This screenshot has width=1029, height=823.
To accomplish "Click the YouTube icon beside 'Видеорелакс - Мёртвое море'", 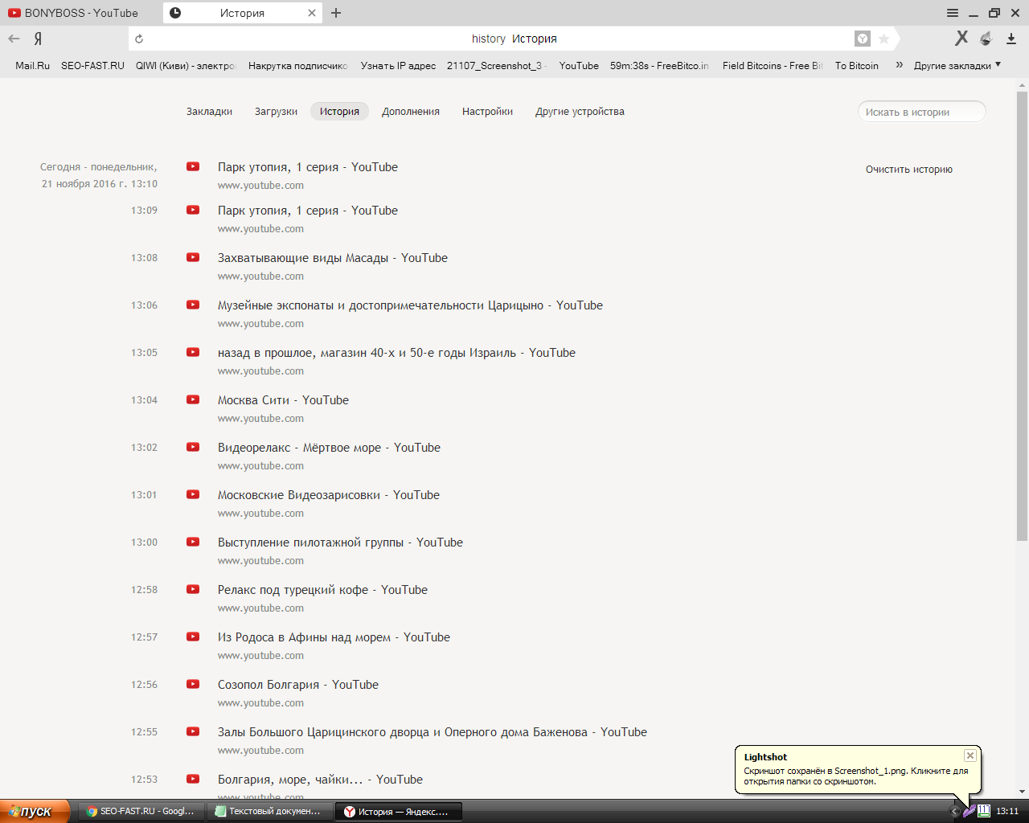I will point(193,447).
